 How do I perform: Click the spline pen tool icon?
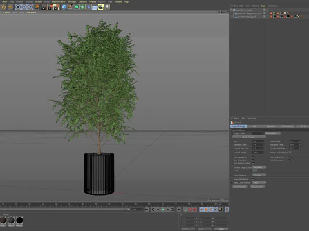70,7
